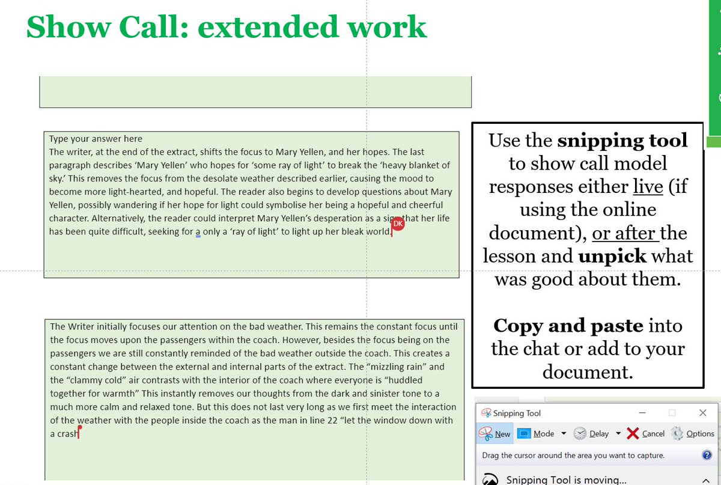Click the Snipping Tool window title text

(x=517, y=413)
